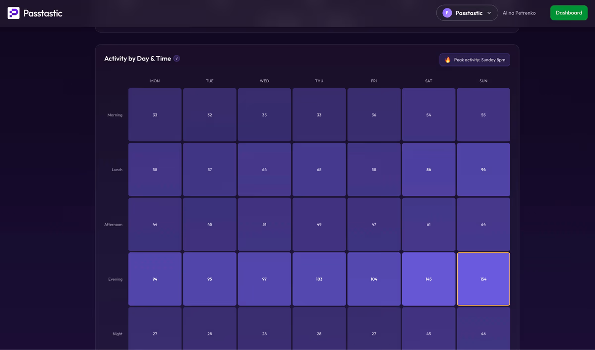Select the Monday Evening cell showing 94

(155, 279)
